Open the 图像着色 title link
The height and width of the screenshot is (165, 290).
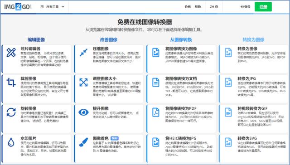[101, 138]
